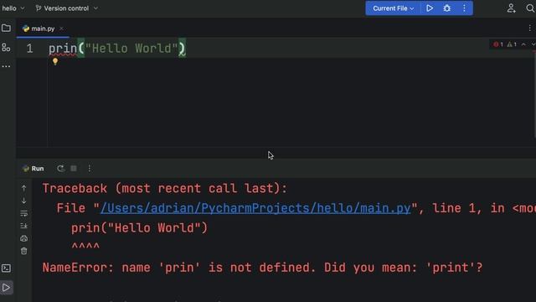Open the Version control menu
The width and height of the screenshot is (536, 302).
tap(66, 8)
